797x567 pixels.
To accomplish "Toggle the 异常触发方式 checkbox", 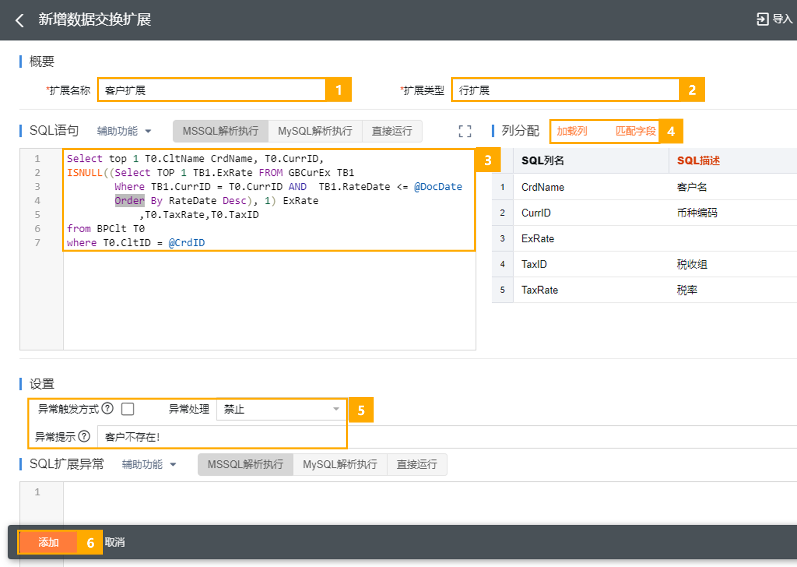I will point(128,409).
